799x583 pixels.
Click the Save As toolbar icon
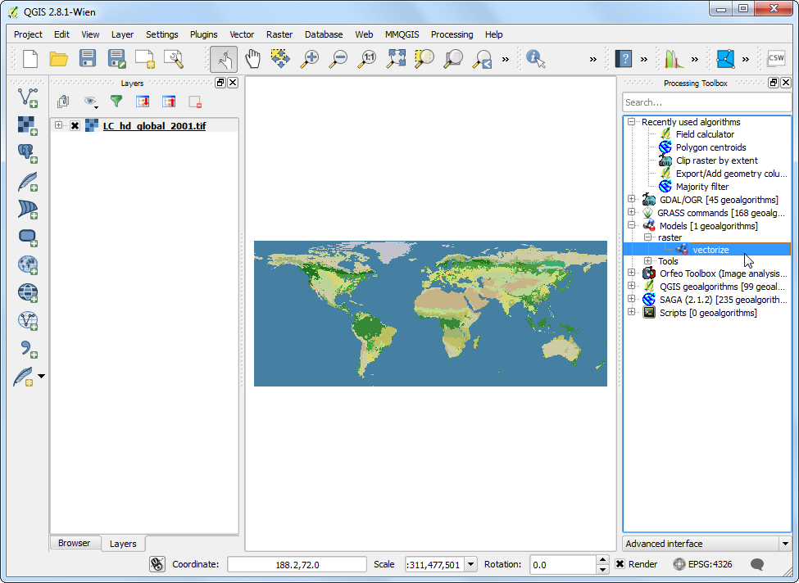116,59
